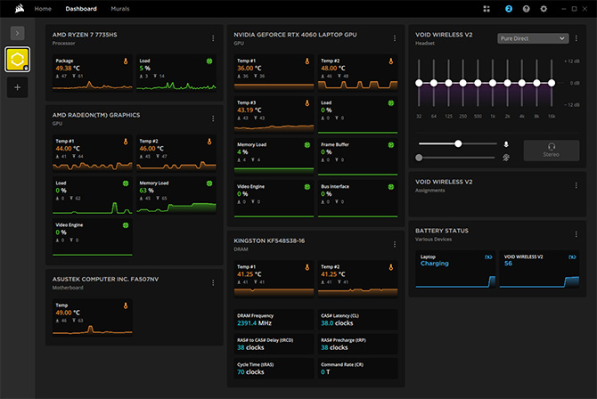Open the help question mark icon
This screenshot has width=597, height=399.
(526, 9)
